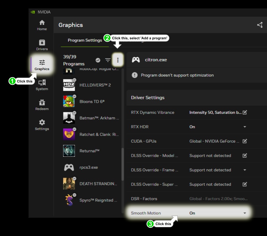The width and height of the screenshot is (267, 236).
Task: Edit CUDA - GPUs setting
Action: [245, 141]
